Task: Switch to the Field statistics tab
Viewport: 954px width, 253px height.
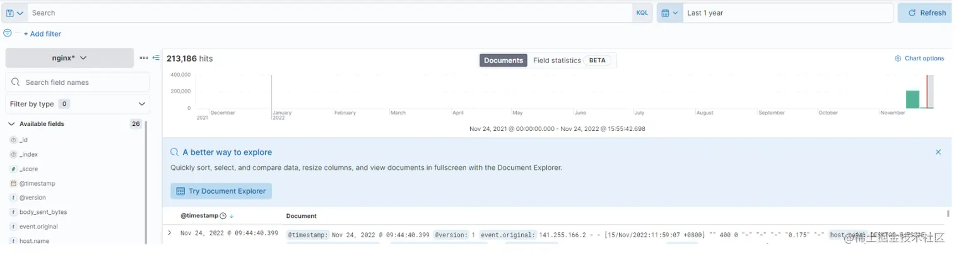Action: [572, 60]
